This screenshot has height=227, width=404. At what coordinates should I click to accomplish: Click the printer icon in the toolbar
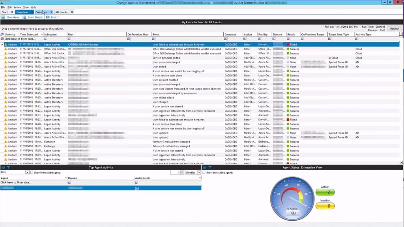click(48, 17)
